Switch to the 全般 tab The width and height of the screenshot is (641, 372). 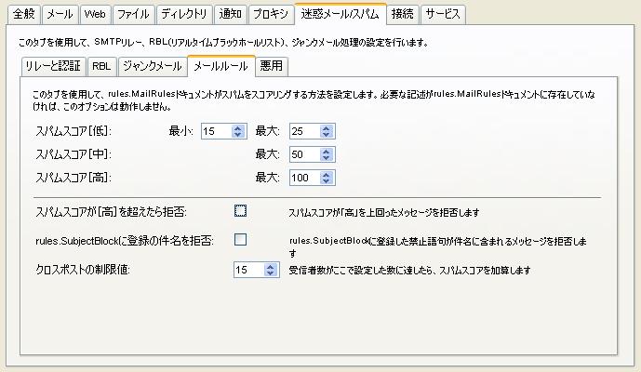(24, 14)
